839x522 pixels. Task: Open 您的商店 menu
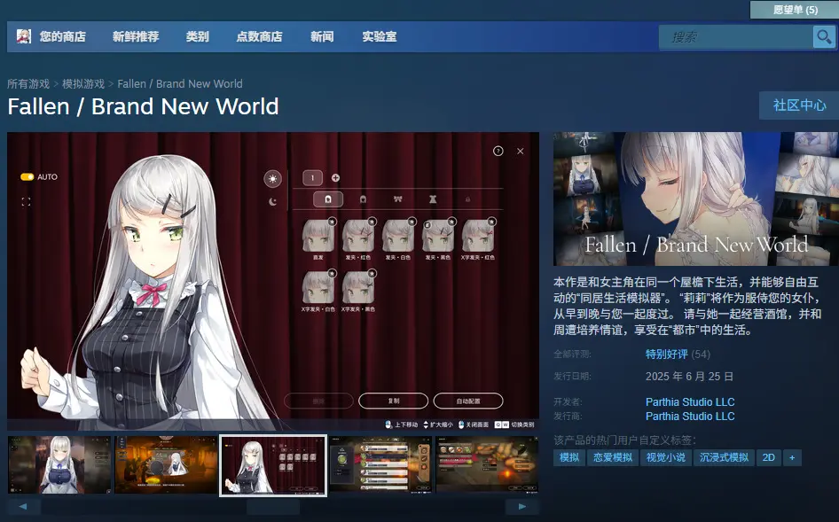62,36
